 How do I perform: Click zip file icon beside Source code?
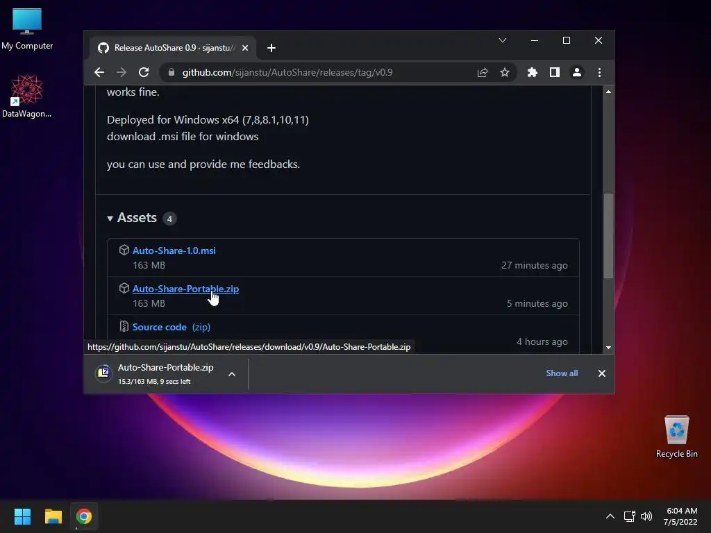pyautogui.click(x=124, y=326)
